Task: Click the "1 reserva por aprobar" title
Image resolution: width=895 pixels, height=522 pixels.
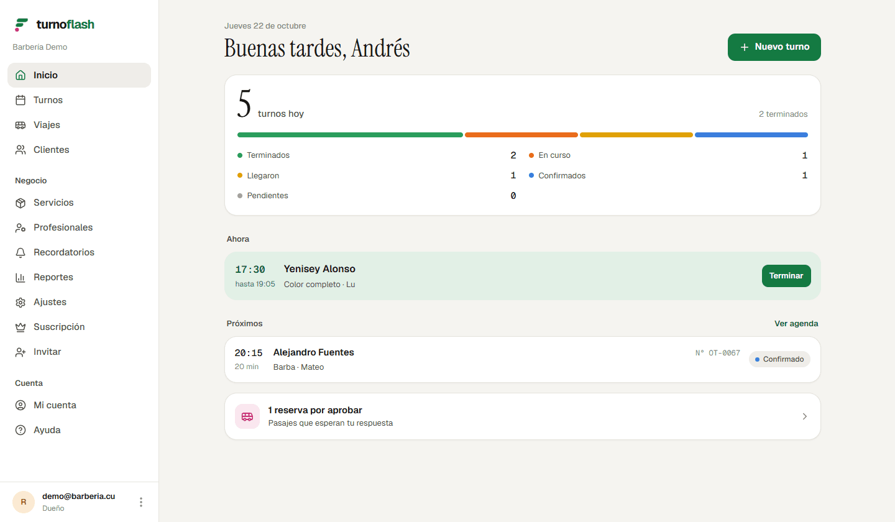Action: [x=315, y=410]
